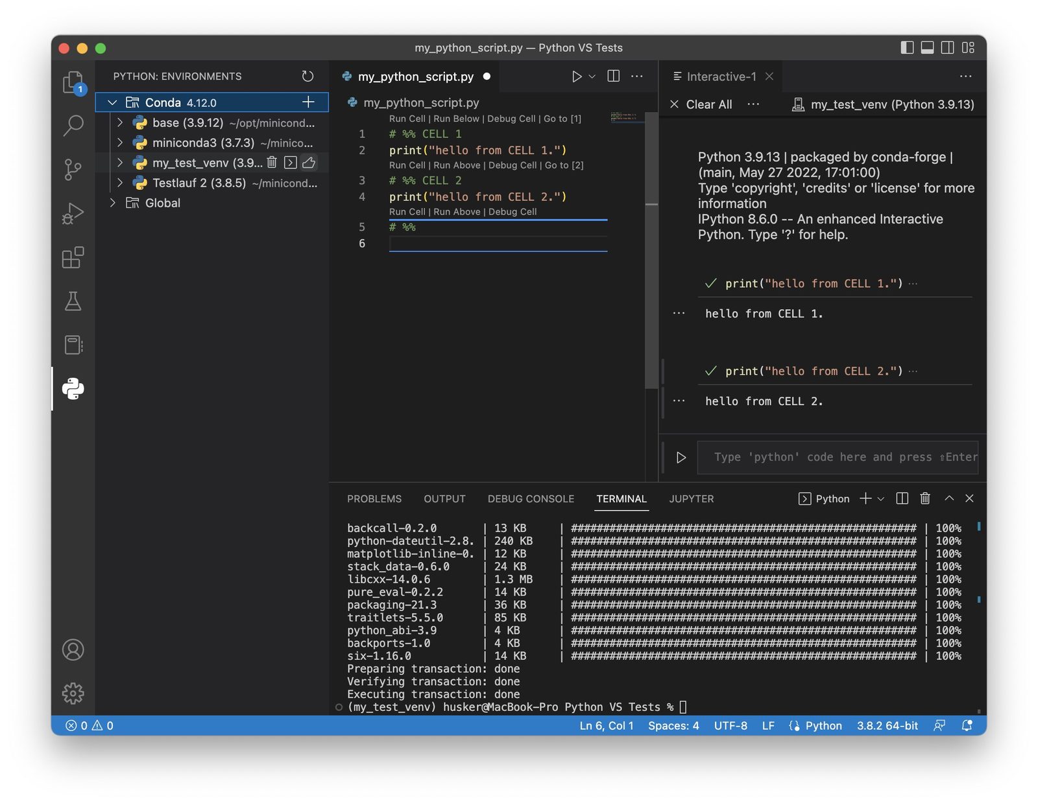Screen dimensions: 1038x803
Task: Change indentation via Spaces: 4
Action: click(673, 726)
